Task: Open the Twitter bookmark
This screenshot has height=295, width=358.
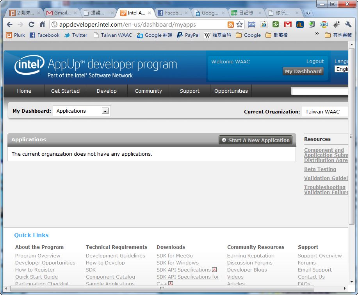Action: pyautogui.click(x=76, y=35)
